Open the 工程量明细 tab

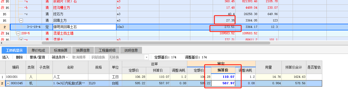pyautogui.click(x=108, y=50)
